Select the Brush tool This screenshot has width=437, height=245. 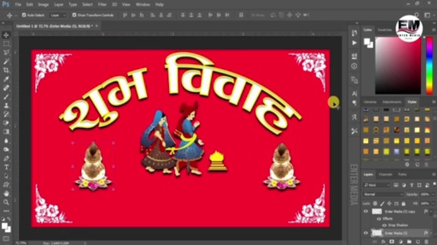[x=6, y=97]
